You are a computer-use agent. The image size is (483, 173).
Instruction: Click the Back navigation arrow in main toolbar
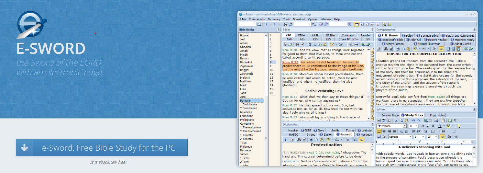(x=266, y=24)
